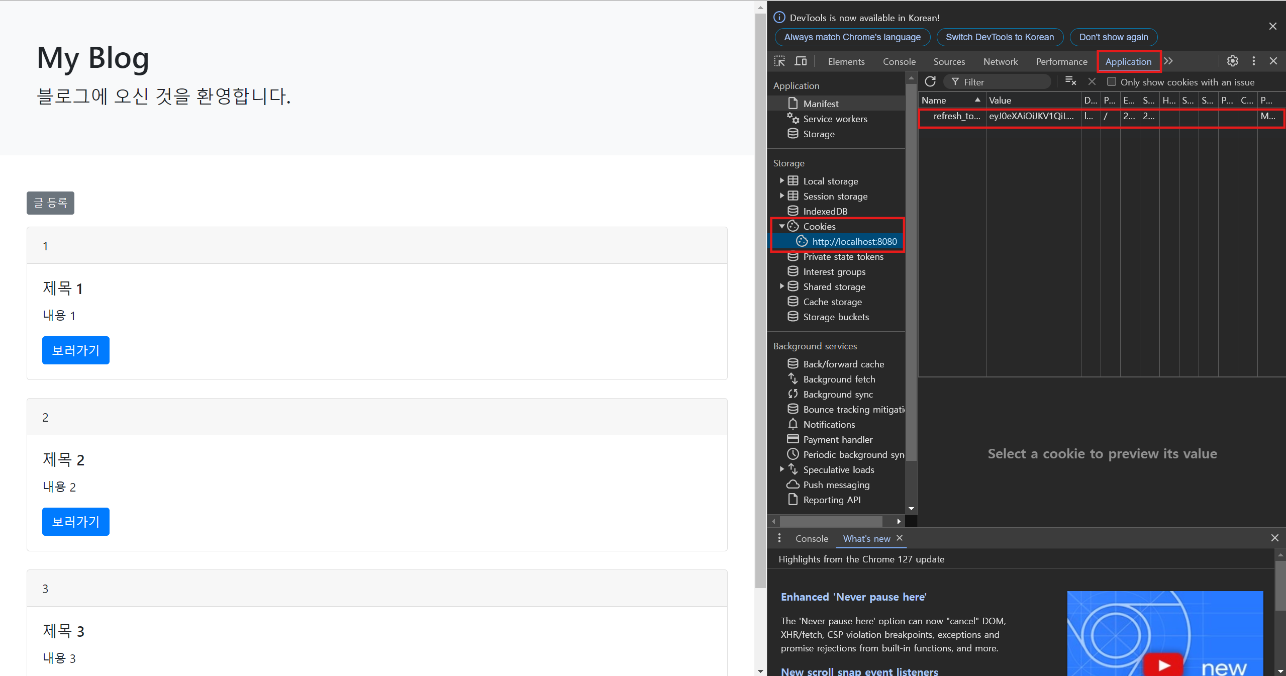The image size is (1286, 676).
Task: Expand the Session storage tree item
Action: 782,196
